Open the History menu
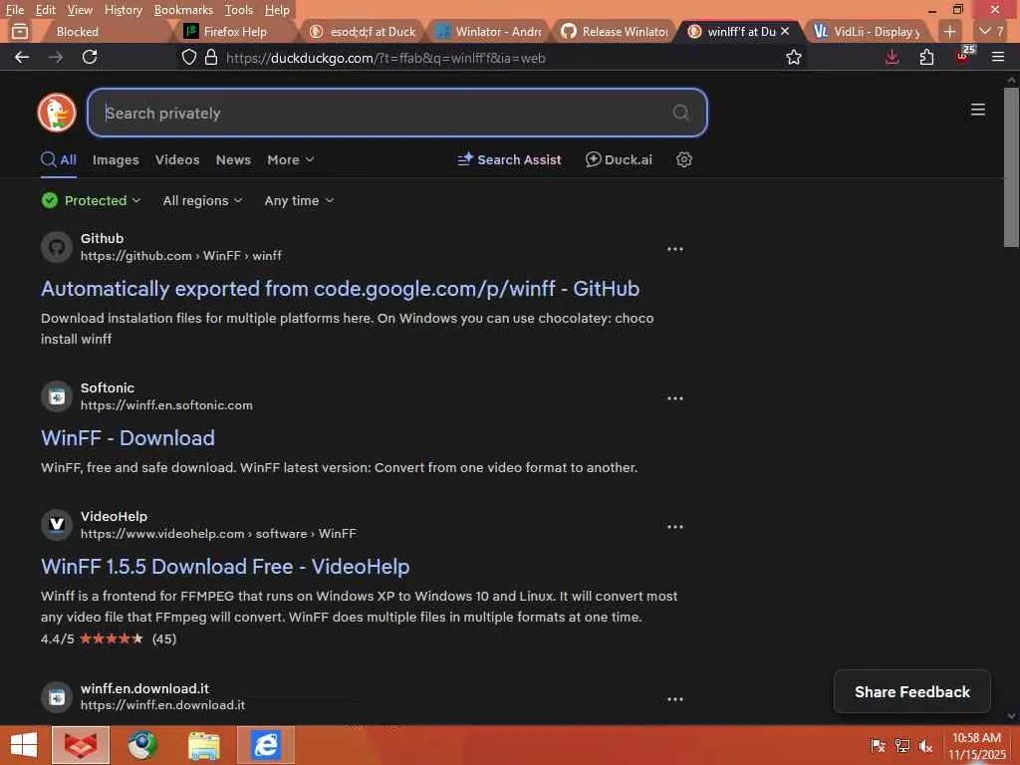The width and height of the screenshot is (1020, 765). tap(123, 10)
